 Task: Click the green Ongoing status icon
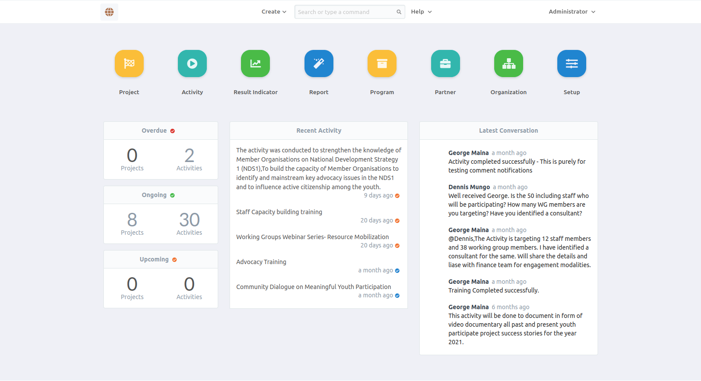pyautogui.click(x=173, y=195)
